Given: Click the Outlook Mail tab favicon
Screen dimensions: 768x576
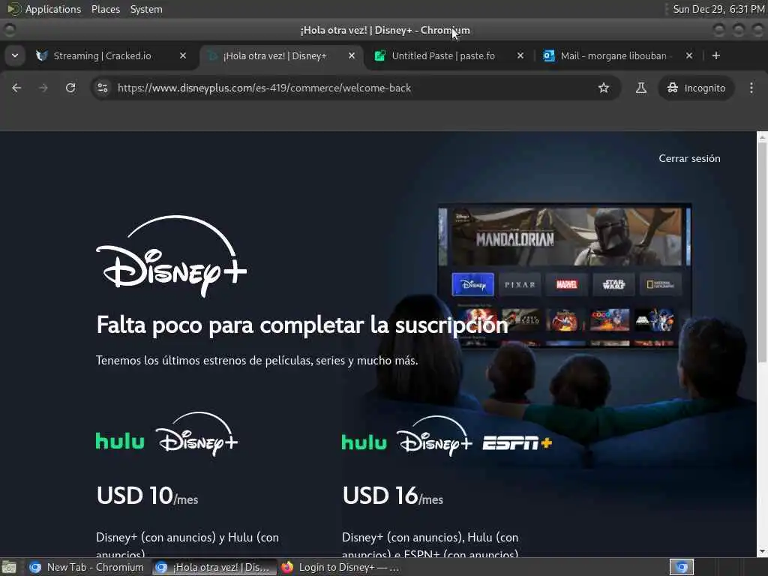Looking at the screenshot, I should (x=548, y=55).
